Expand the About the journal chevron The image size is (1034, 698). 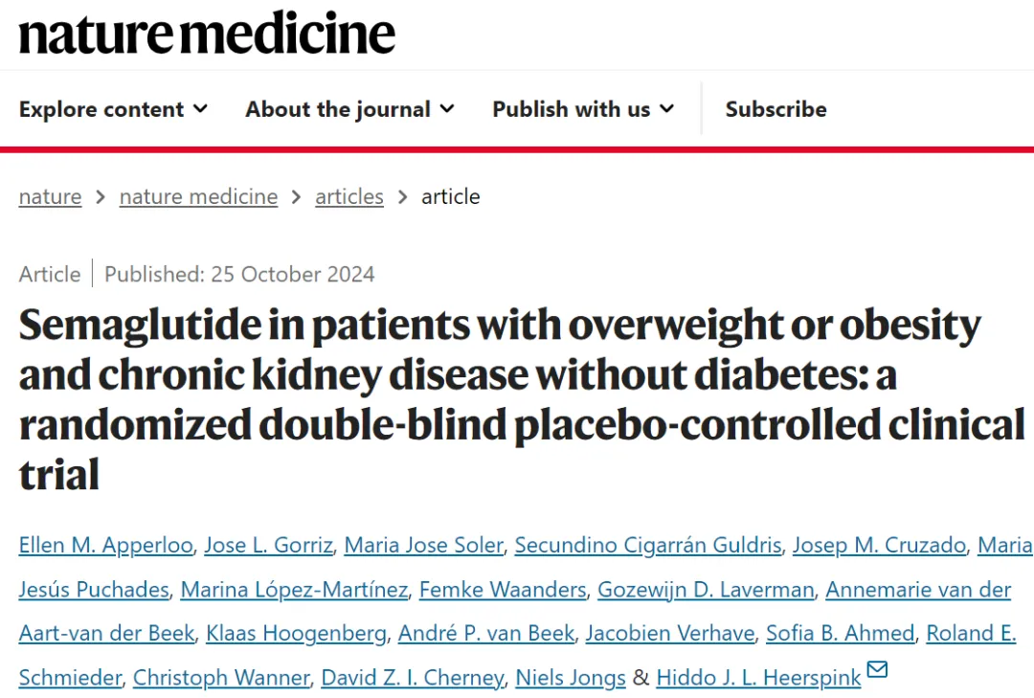pos(447,109)
